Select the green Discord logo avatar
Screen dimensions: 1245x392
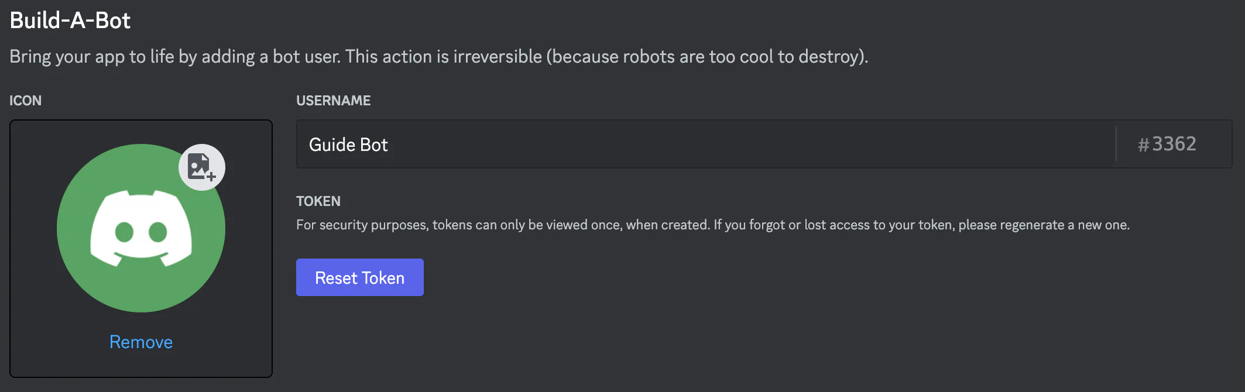[x=140, y=228]
